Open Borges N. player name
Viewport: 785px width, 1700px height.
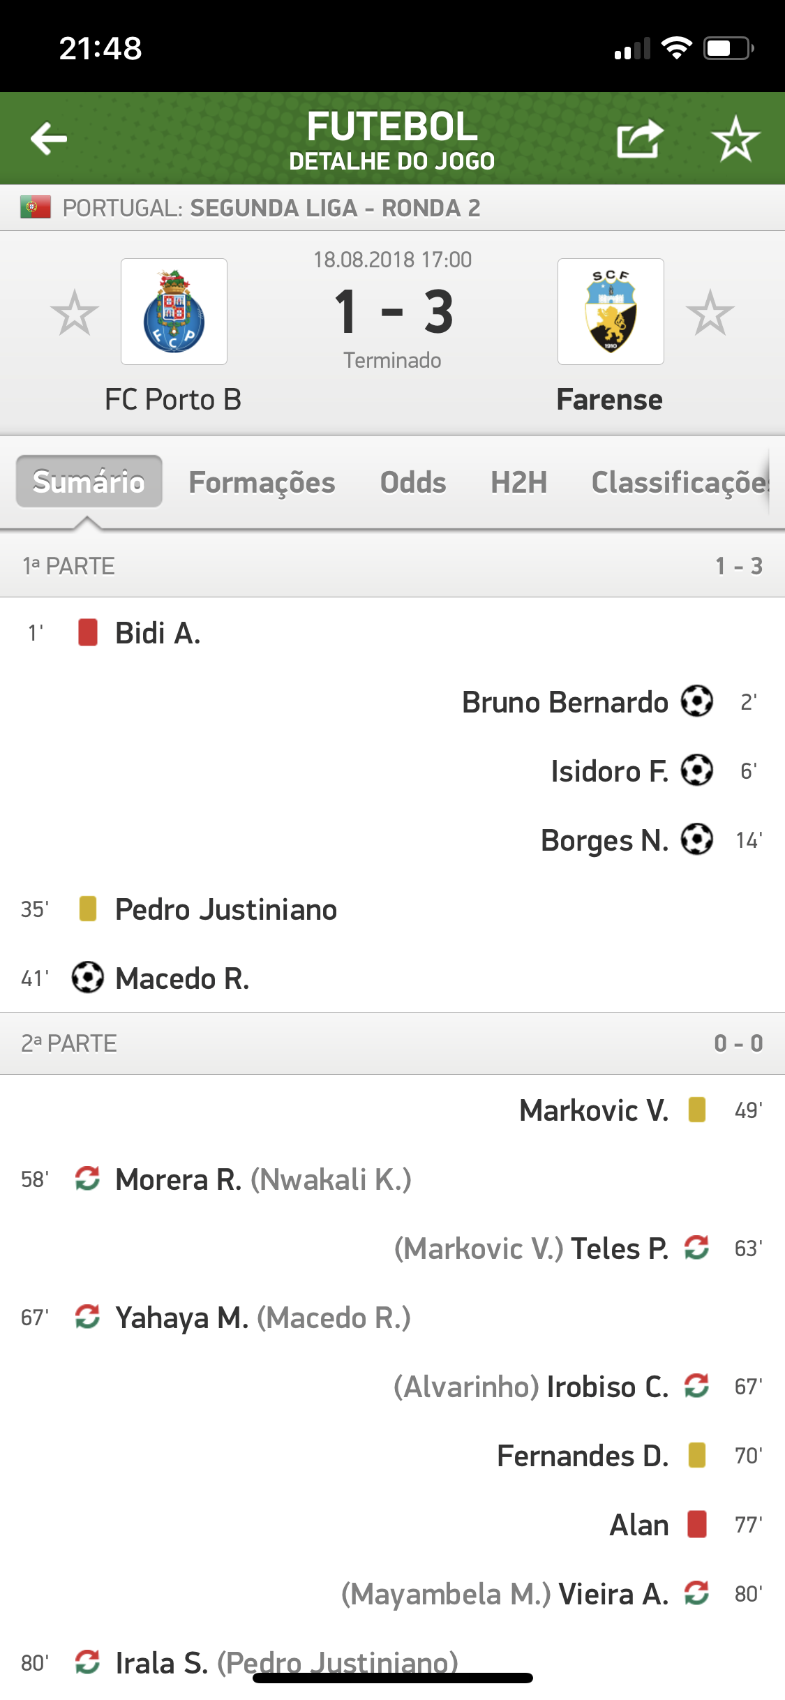pyautogui.click(x=605, y=840)
